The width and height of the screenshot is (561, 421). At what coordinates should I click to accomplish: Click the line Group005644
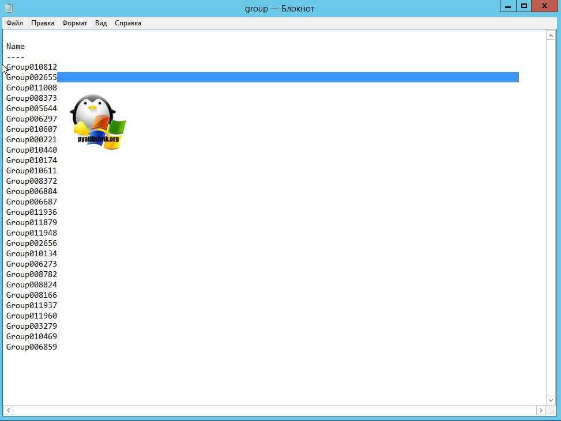pos(32,108)
